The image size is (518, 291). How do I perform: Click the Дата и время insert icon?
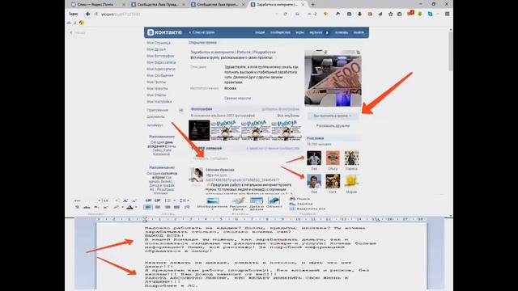(x=257, y=200)
